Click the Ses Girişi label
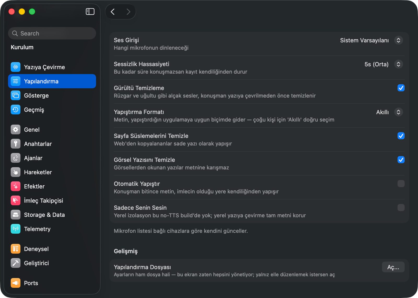The width and height of the screenshot is (418, 298). pyautogui.click(x=126, y=40)
